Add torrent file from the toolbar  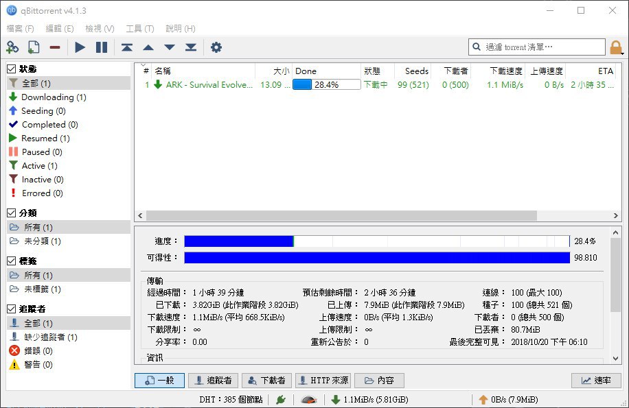tap(34, 47)
